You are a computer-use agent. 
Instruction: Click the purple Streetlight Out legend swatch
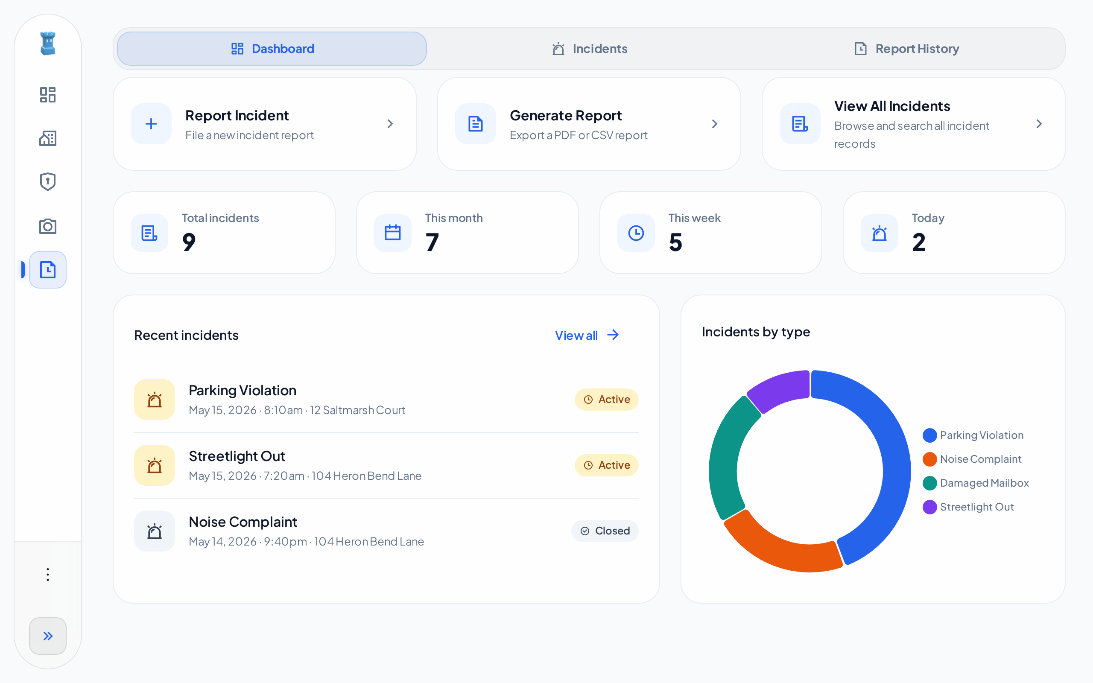(x=929, y=507)
